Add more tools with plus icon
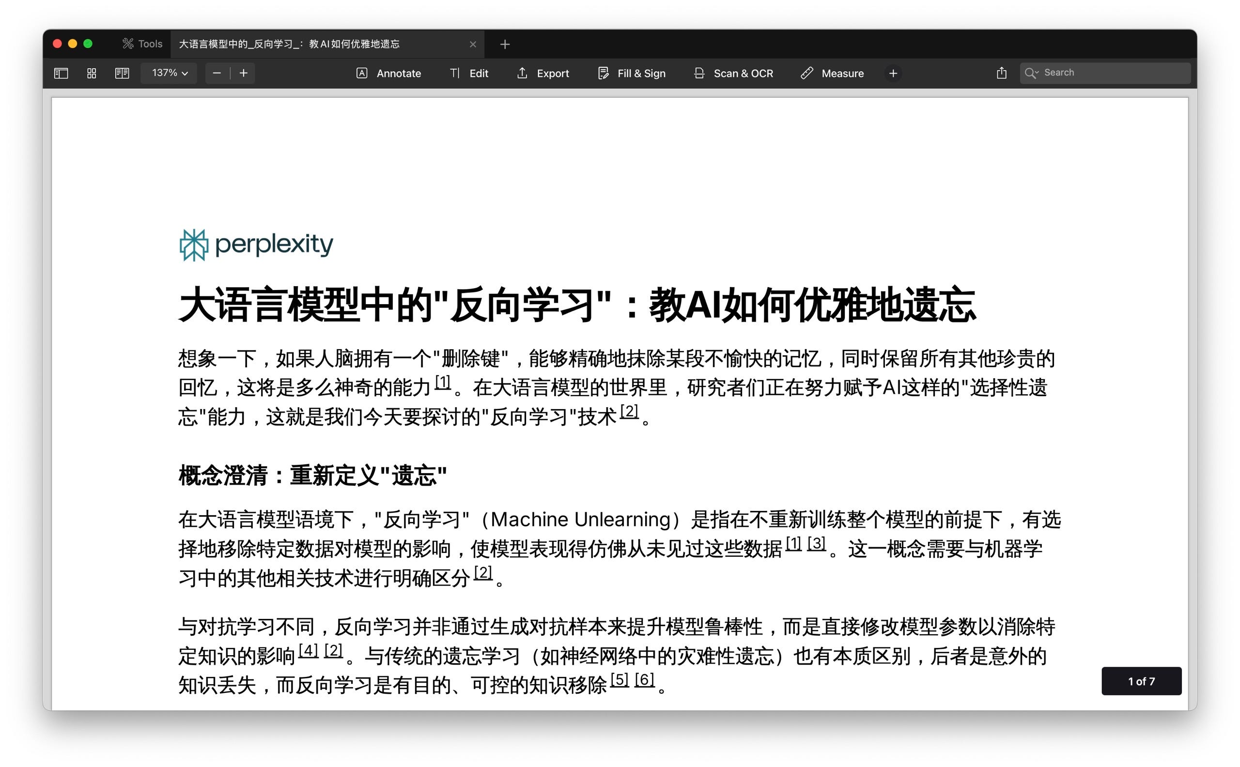The height and width of the screenshot is (767, 1240). [893, 73]
